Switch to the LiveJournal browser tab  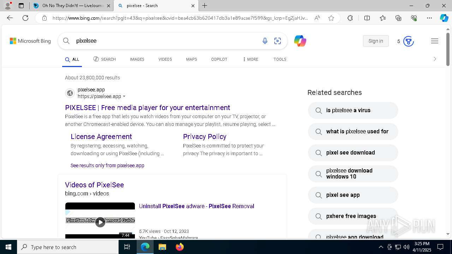(x=71, y=6)
